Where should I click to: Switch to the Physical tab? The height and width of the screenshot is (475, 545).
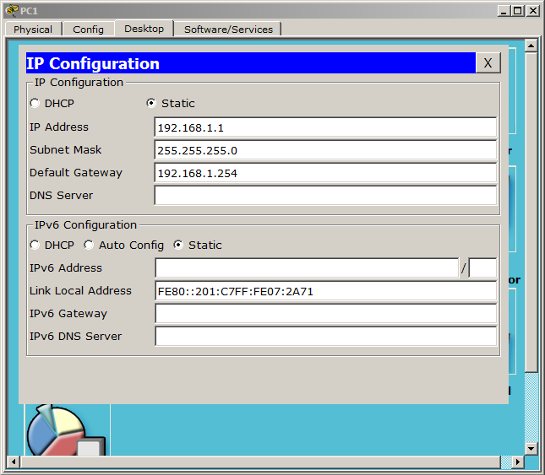point(33,30)
